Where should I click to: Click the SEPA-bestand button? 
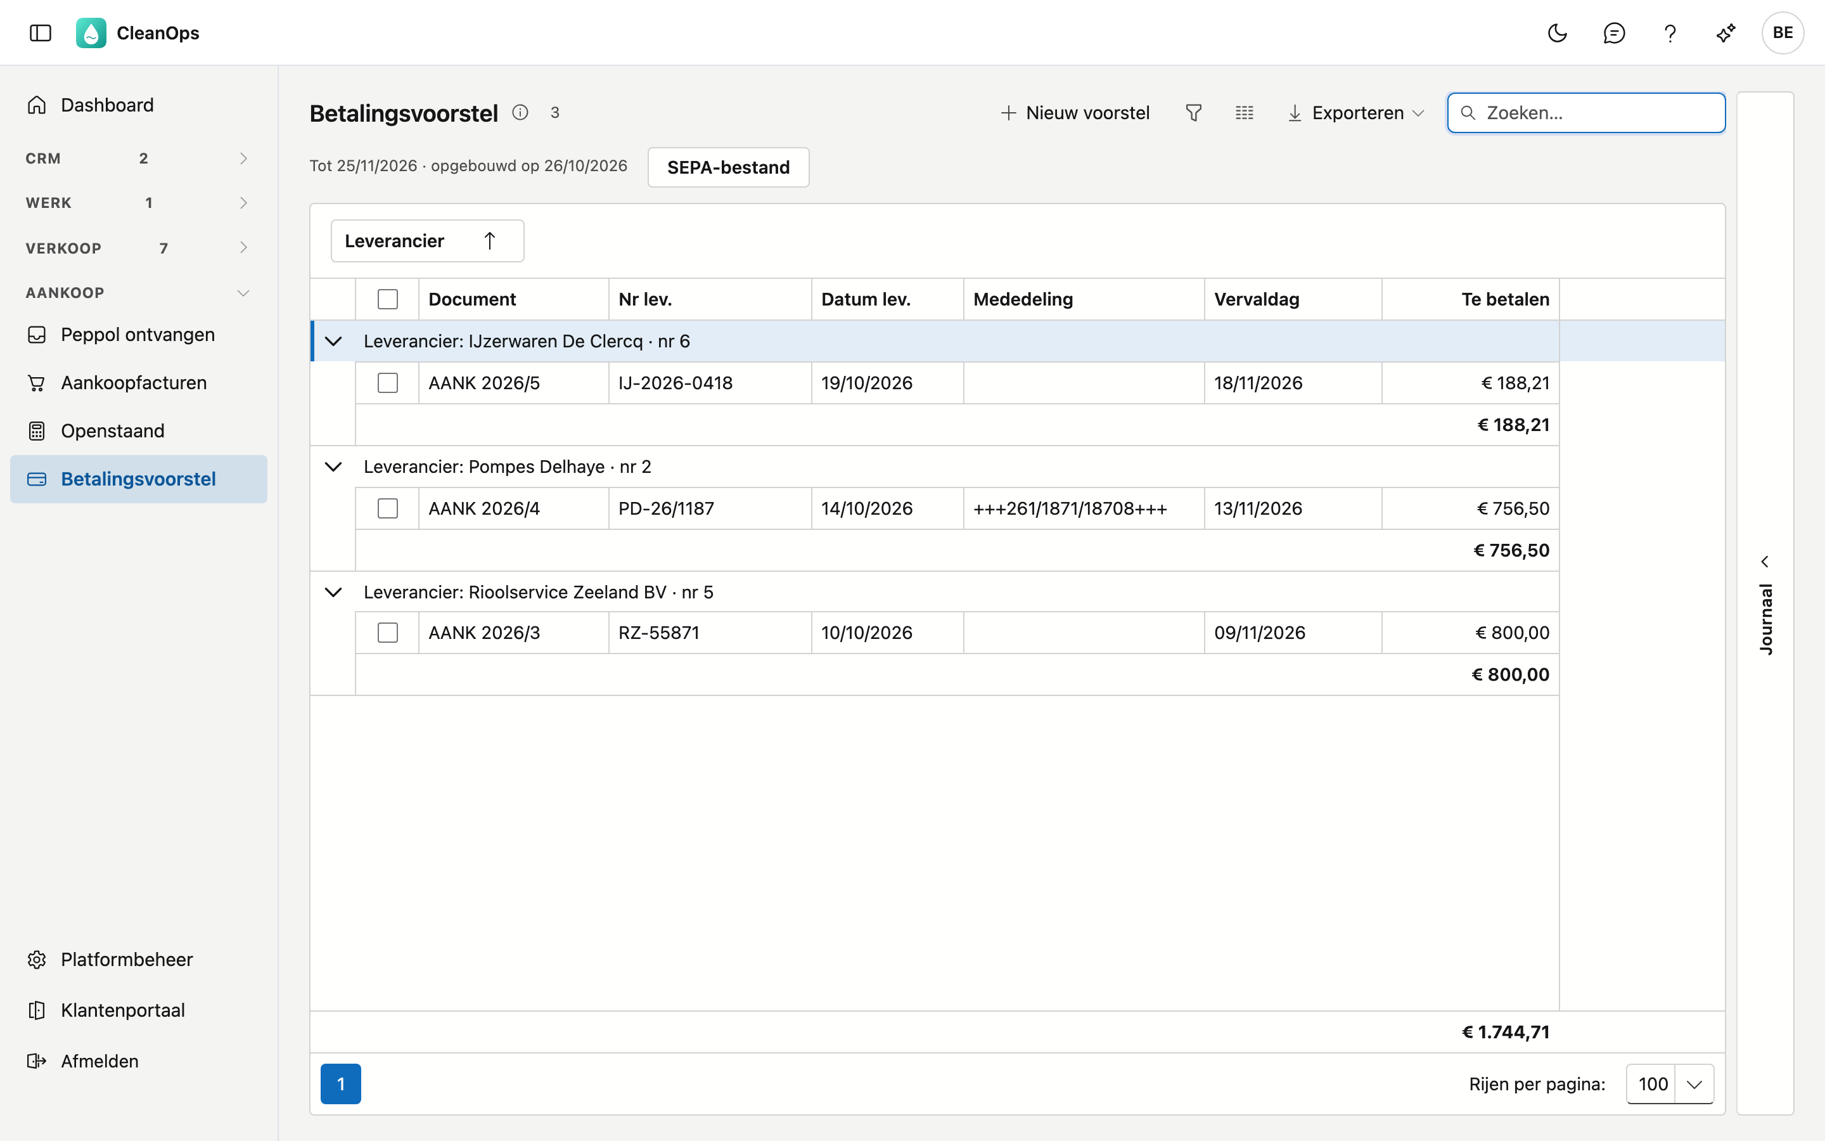(729, 167)
